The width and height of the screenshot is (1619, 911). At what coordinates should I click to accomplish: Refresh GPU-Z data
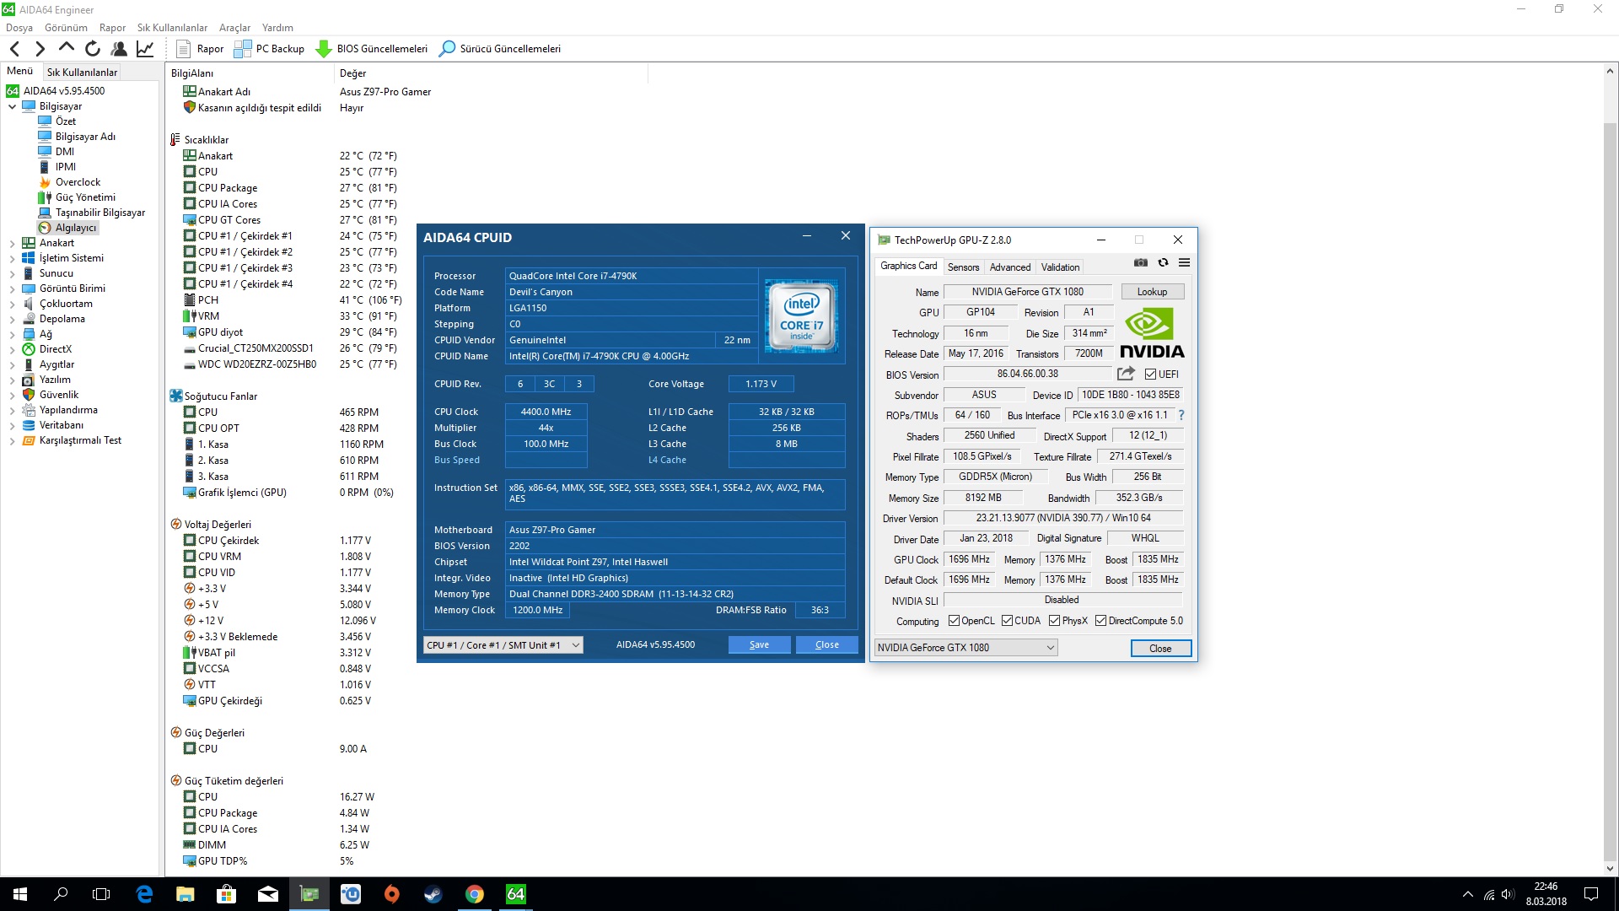point(1163,263)
